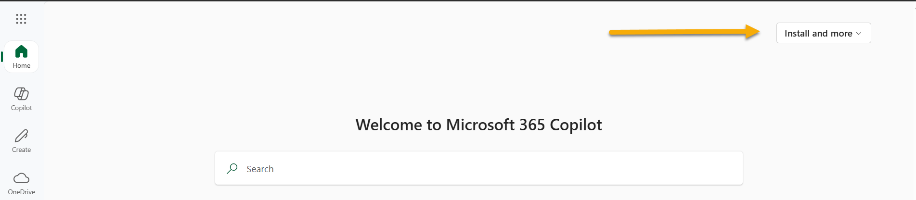916x200 pixels.
Task: Click the Search placeholder text
Action: pos(260,169)
